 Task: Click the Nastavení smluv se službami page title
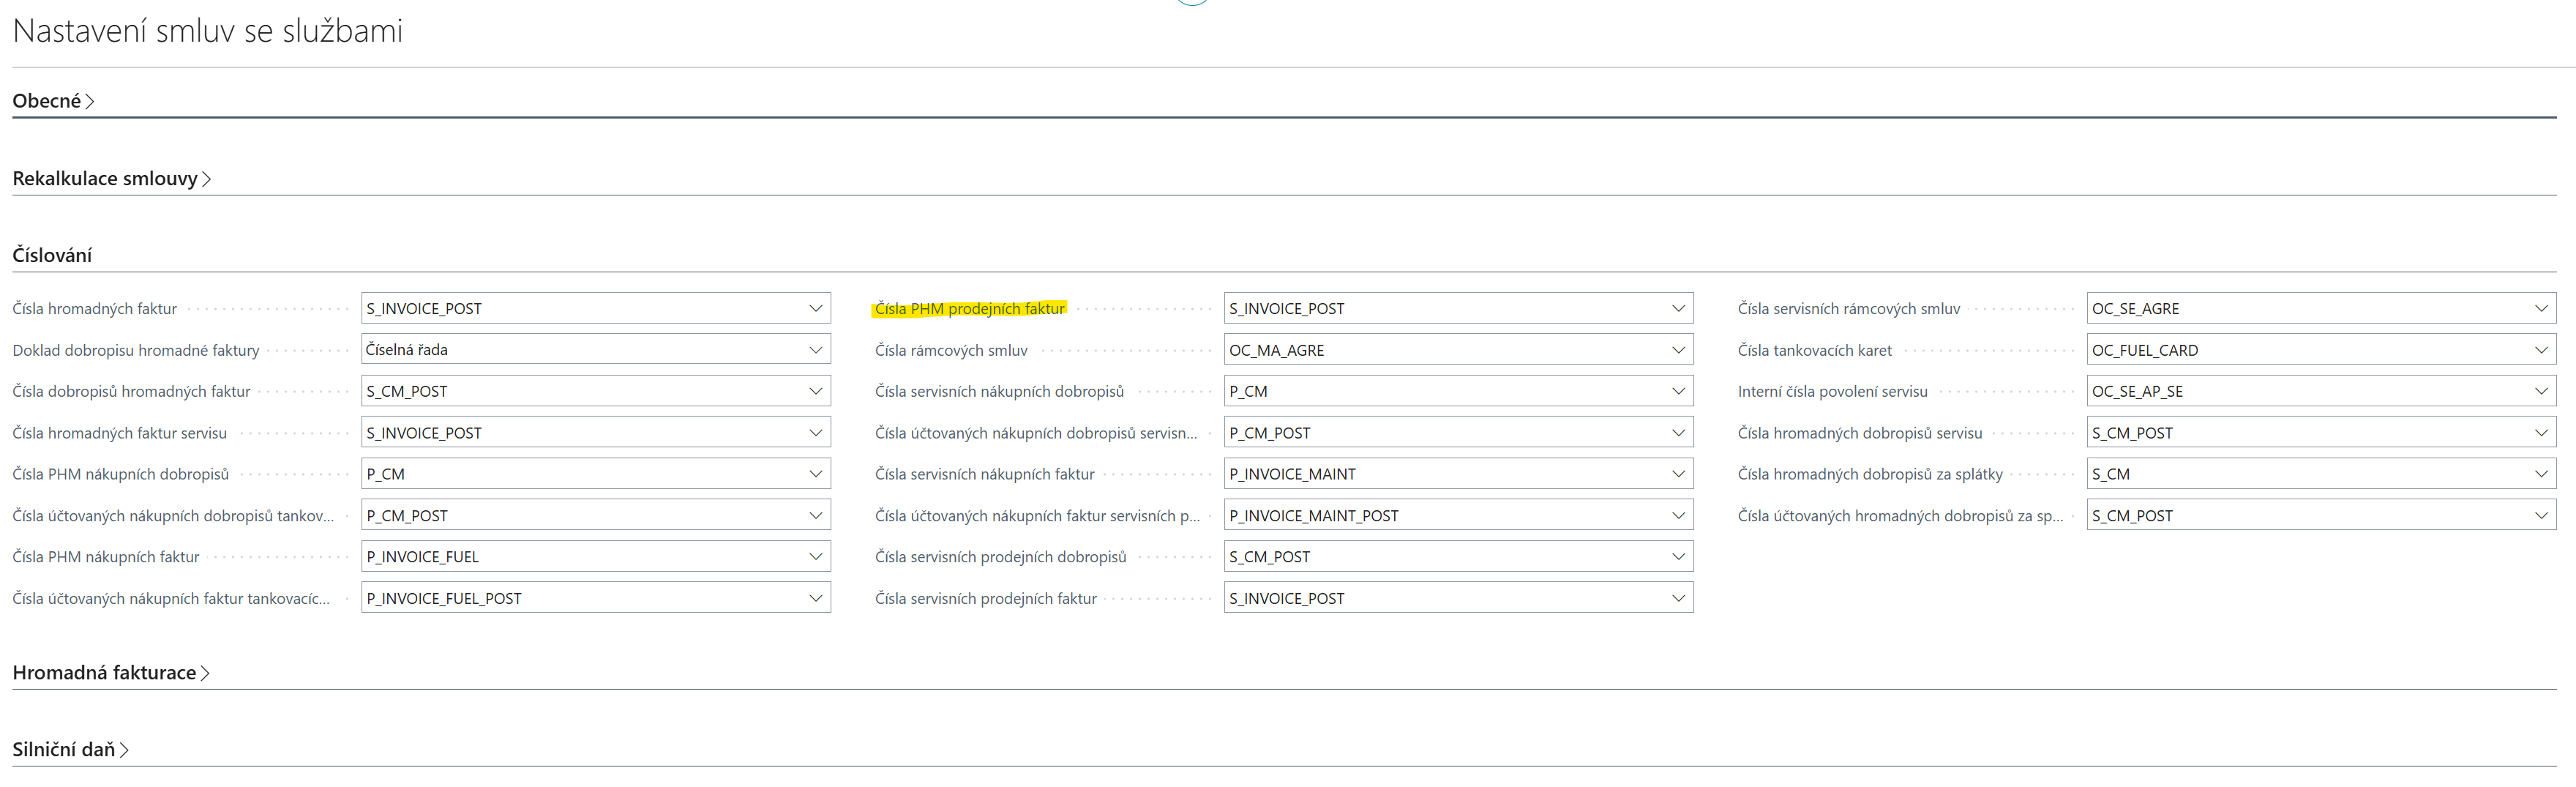coord(207,31)
